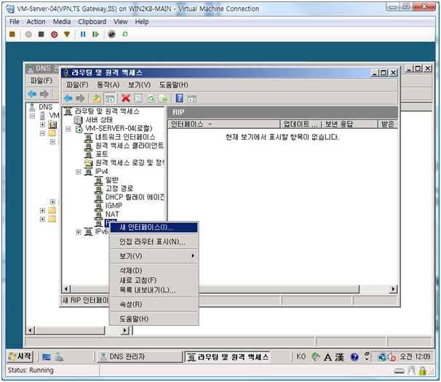Select 원격 액세스 클라이언트 tree item
The height and width of the screenshot is (382, 441).
130,146
